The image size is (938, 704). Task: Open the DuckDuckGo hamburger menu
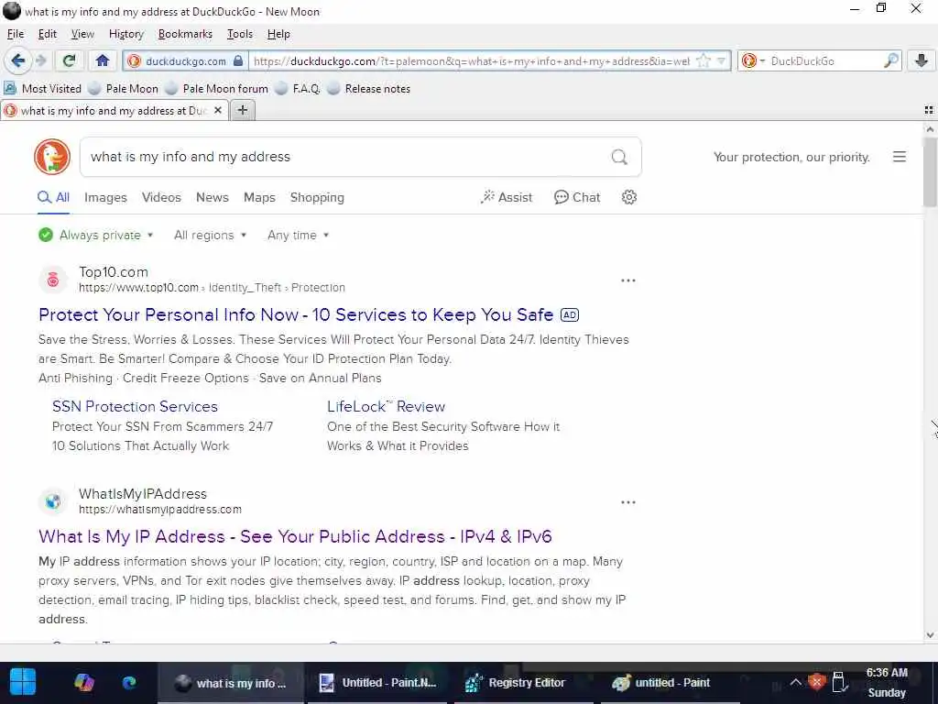pos(900,157)
